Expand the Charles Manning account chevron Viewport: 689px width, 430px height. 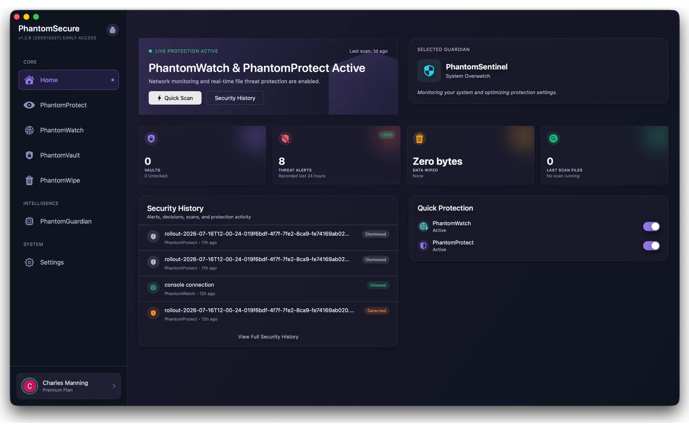pos(114,386)
